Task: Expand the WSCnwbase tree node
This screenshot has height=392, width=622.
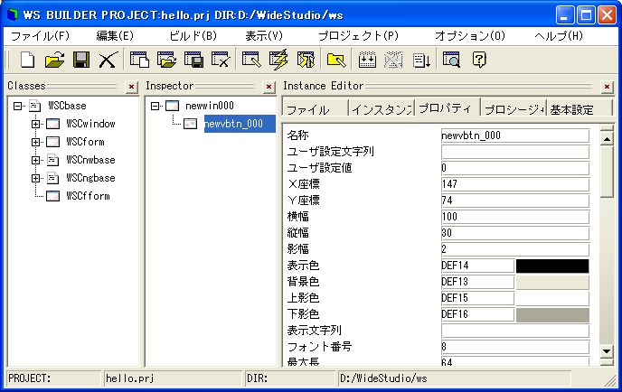Action: tap(35, 160)
